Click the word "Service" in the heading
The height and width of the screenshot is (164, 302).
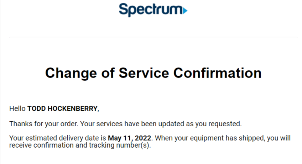[144, 73]
